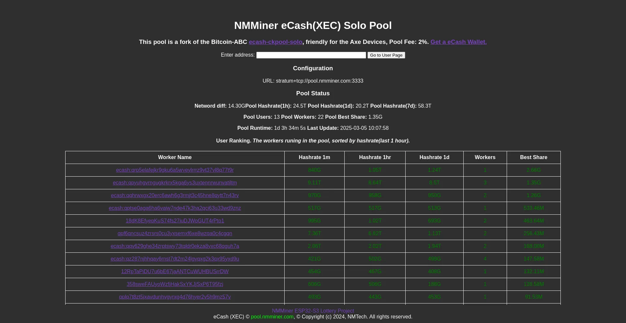Select worker qpf6qncsuz4zrsrs0cu3yxsemxf6xe8wzqa0c4cgqn
The width and height of the screenshot is (626, 323).
coord(175,234)
